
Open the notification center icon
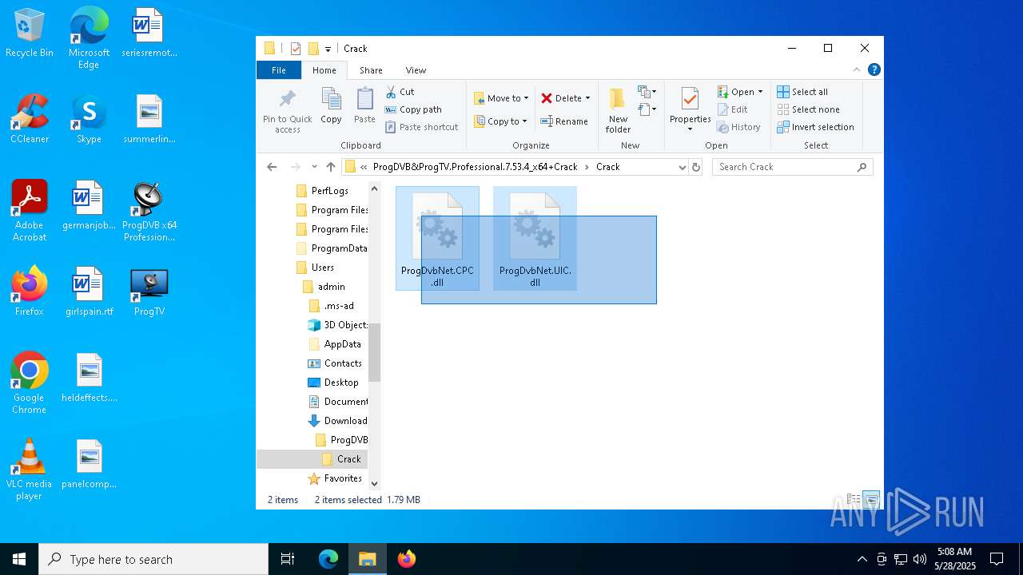997,559
